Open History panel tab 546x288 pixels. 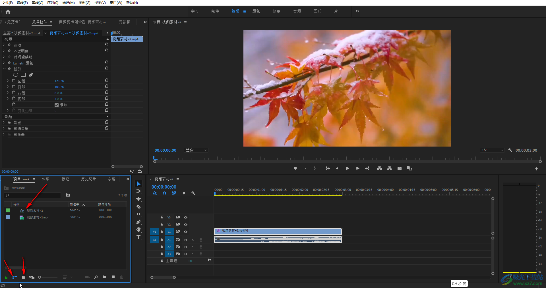click(x=88, y=179)
